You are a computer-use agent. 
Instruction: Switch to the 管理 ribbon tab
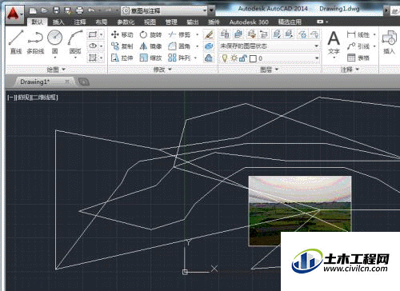[171, 22]
